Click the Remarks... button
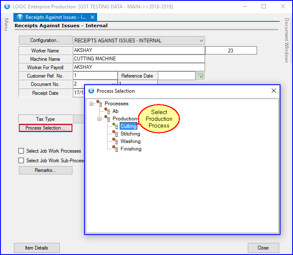 pos(46,170)
